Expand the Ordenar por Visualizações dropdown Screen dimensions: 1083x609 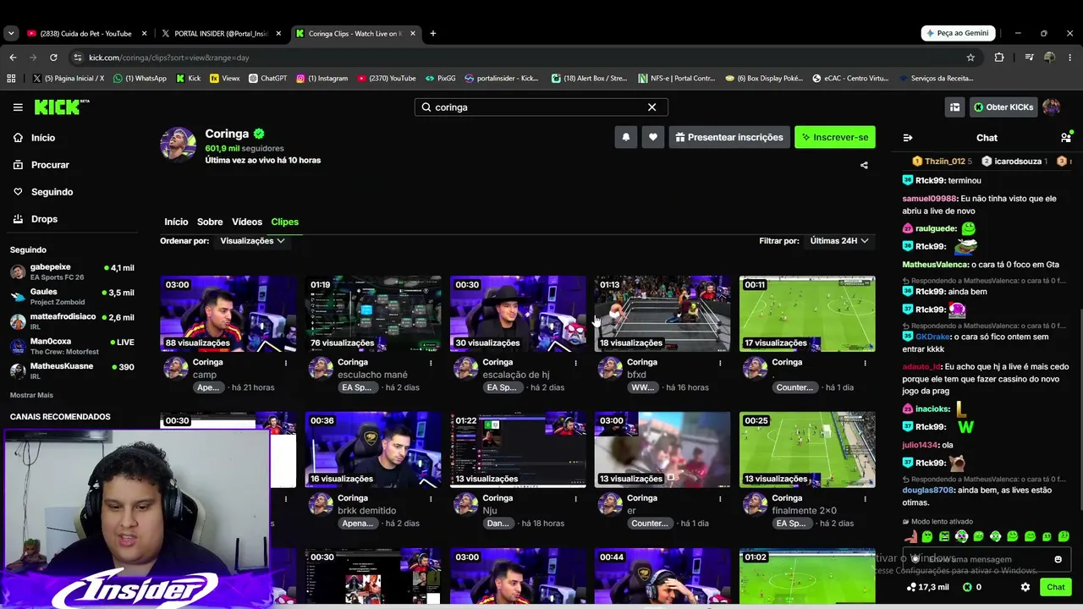tap(252, 241)
